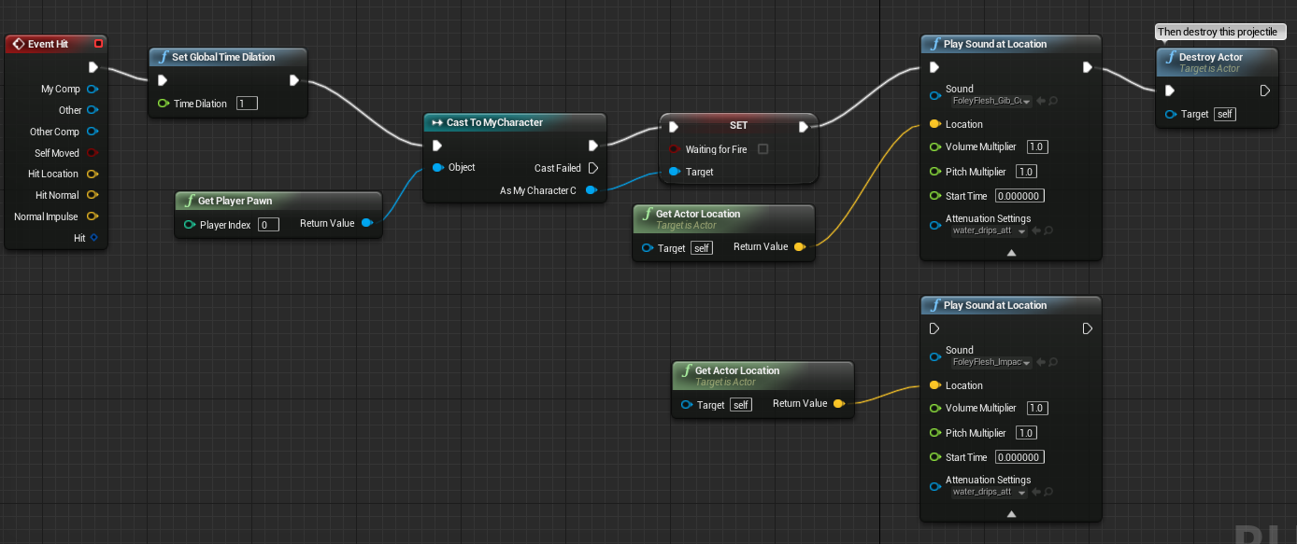Browse to FoleyFlesh_Gib sound asset magnifier icon

point(1052,100)
